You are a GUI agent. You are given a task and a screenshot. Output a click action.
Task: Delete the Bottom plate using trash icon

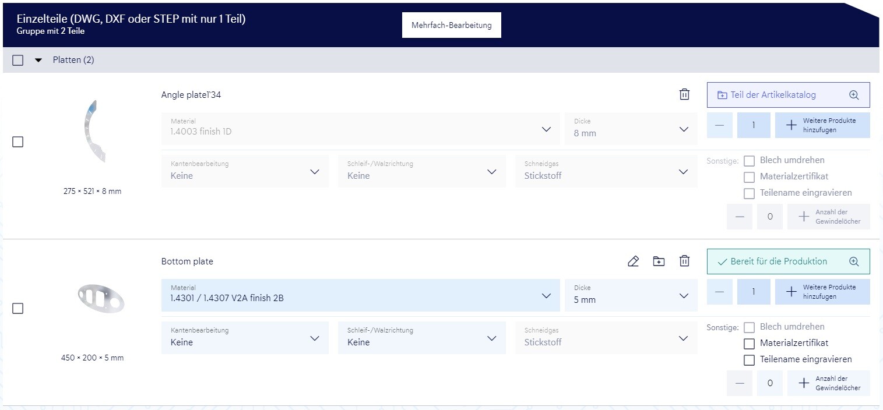(x=685, y=261)
